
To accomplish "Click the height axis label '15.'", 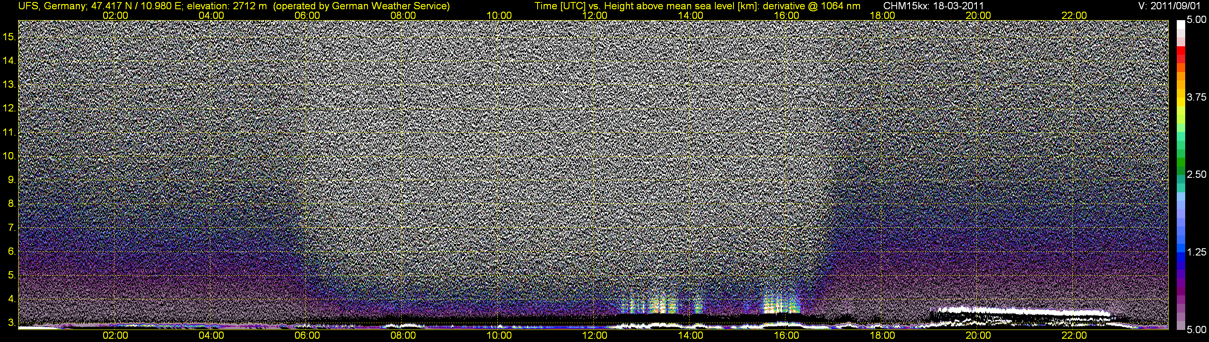I will pos(9,37).
